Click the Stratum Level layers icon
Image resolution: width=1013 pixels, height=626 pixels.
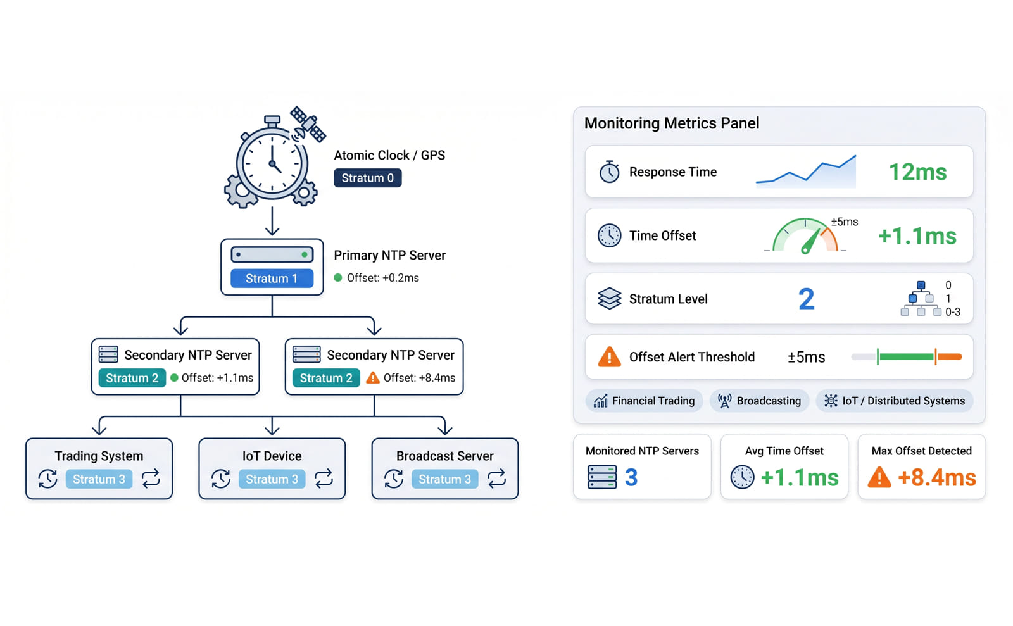[609, 299]
